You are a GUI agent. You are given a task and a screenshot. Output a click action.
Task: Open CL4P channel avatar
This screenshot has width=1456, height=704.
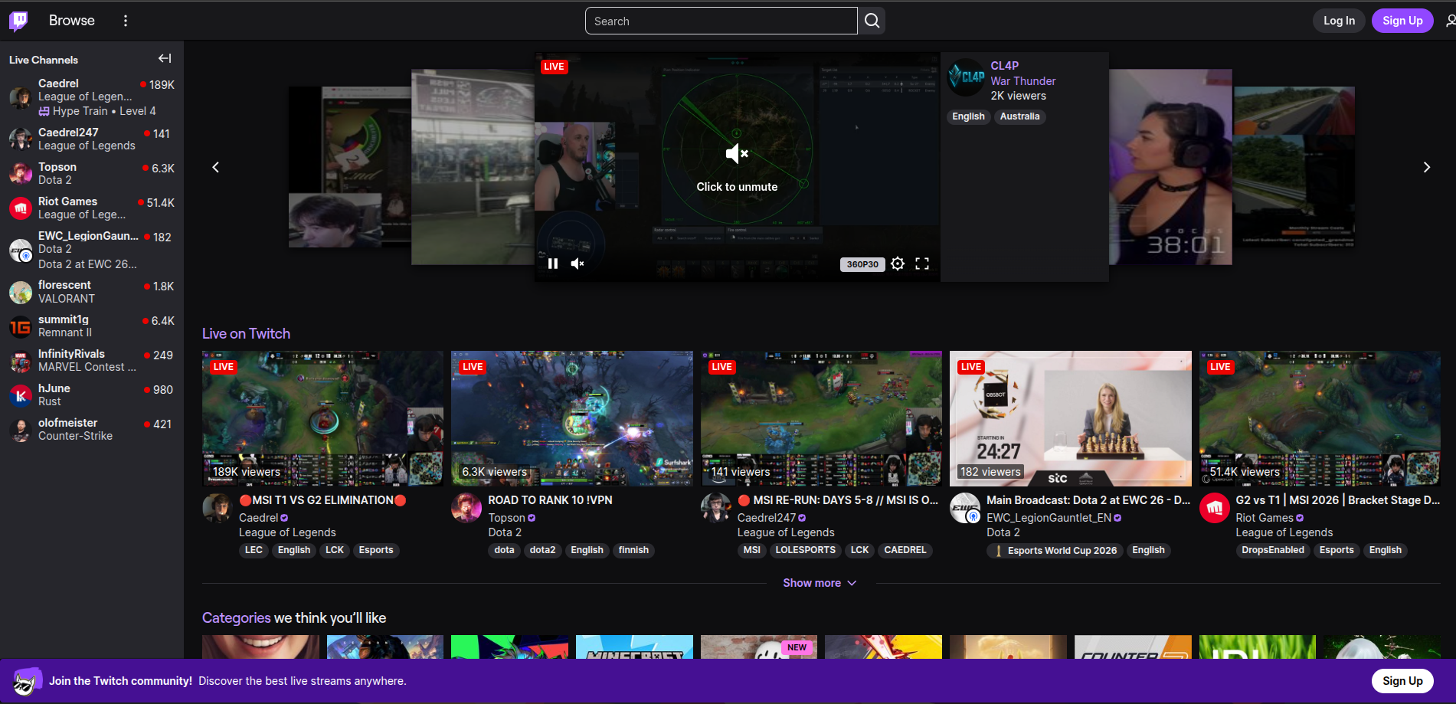click(966, 77)
